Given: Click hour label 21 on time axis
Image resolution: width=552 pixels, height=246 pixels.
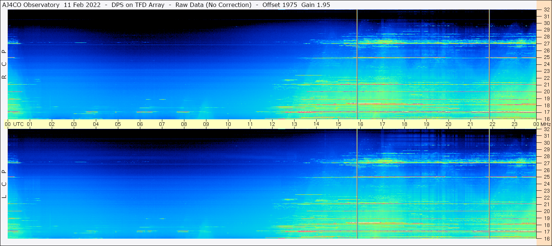Looking at the screenshot, I should pos(470,124).
